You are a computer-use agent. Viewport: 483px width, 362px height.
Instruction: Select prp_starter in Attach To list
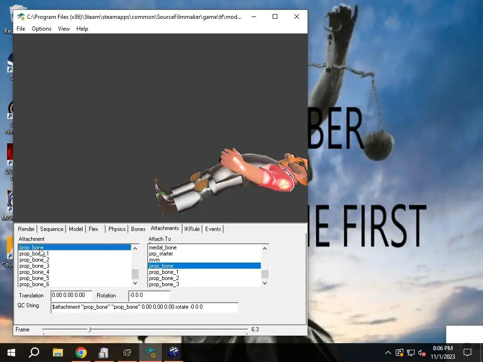pyautogui.click(x=205, y=254)
